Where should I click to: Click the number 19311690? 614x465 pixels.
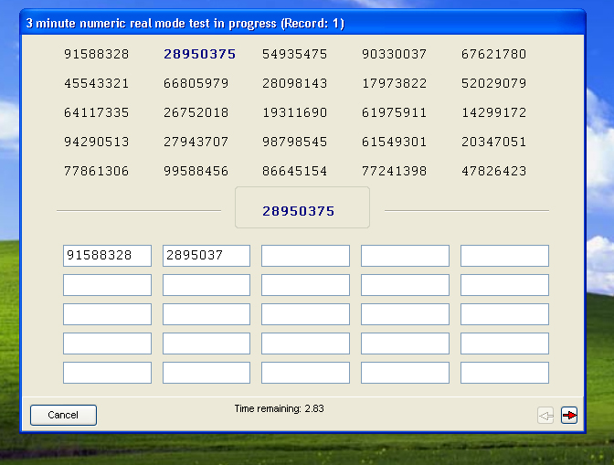click(295, 112)
